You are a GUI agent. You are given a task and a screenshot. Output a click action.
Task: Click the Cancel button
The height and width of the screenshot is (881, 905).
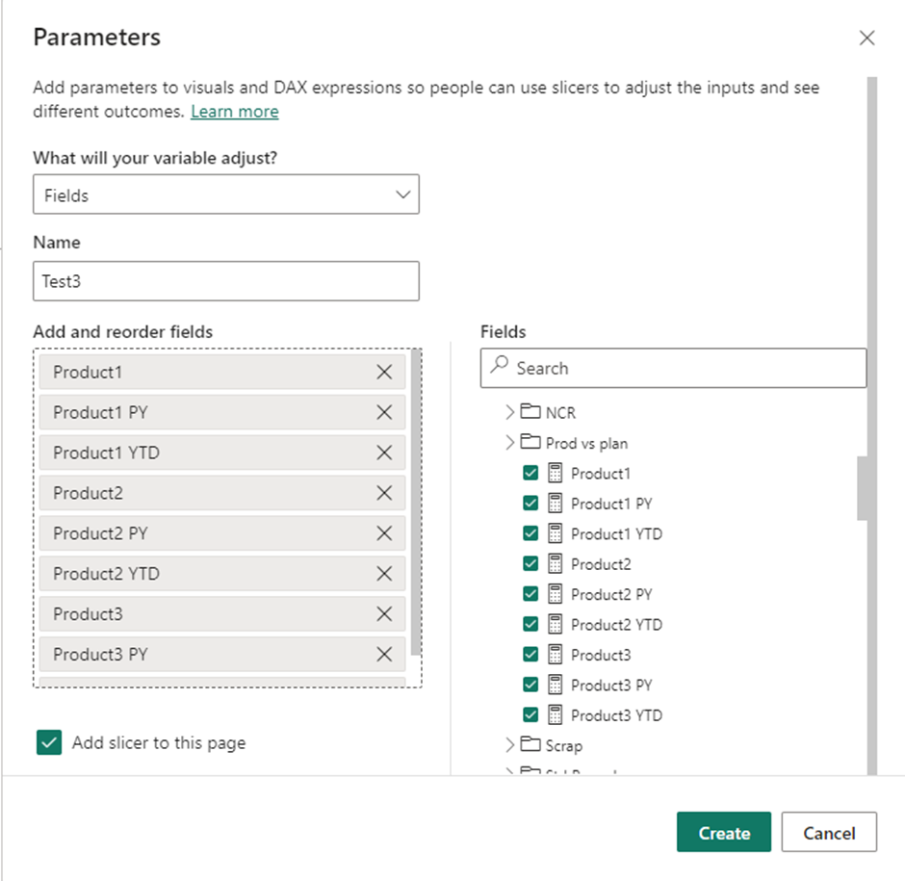pyautogui.click(x=829, y=832)
